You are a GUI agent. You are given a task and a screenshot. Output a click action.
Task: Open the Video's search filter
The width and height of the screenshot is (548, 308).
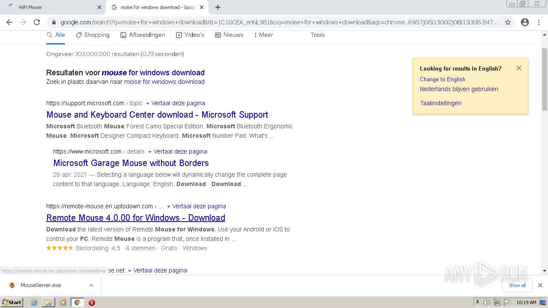click(190, 35)
